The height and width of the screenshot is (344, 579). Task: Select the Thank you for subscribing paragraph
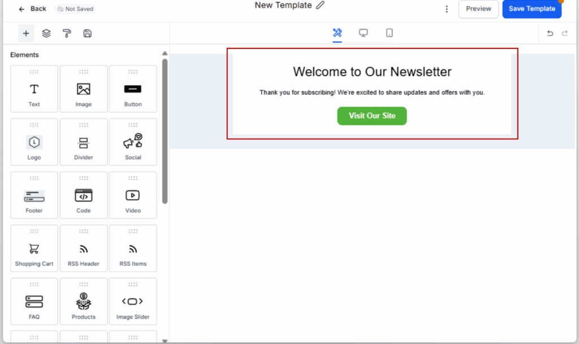tap(372, 92)
